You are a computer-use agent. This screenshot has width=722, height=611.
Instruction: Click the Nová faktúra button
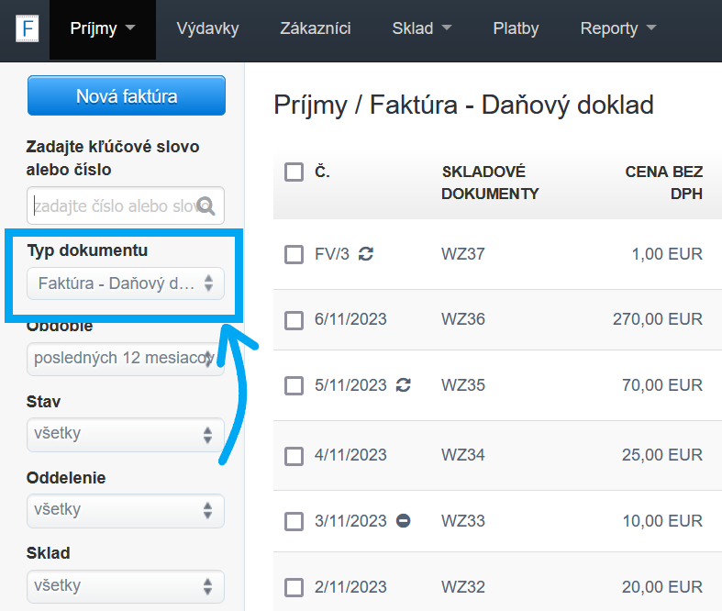(x=127, y=96)
